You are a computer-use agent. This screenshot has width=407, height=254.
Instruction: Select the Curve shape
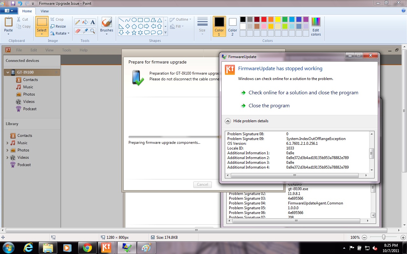click(128, 20)
